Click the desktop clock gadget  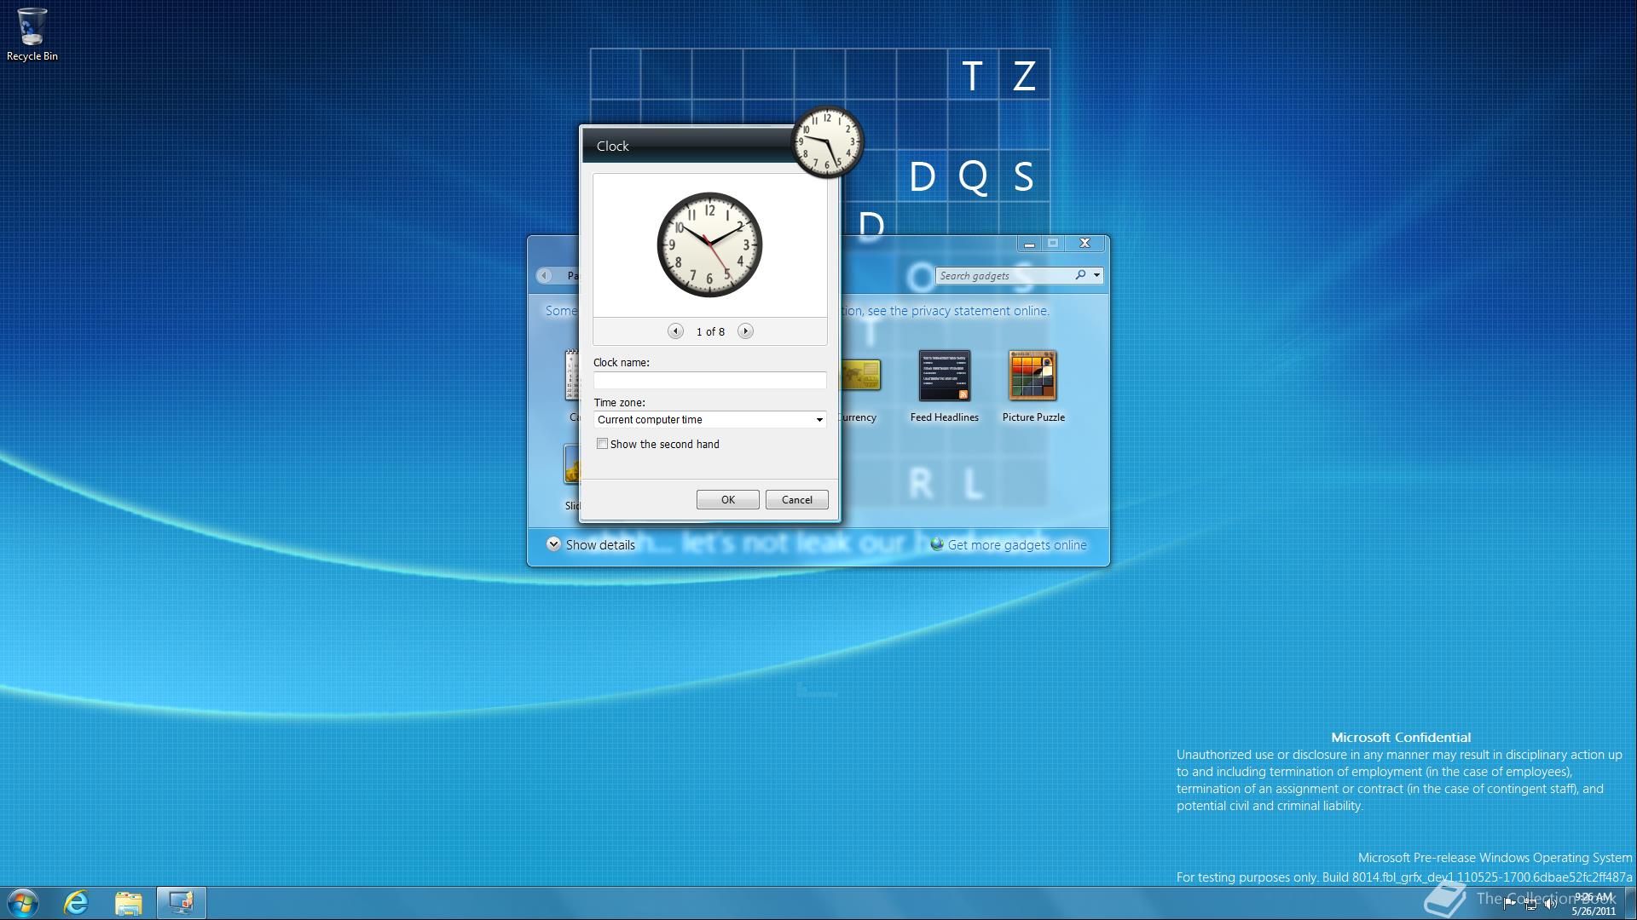click(x=827, y=141)
